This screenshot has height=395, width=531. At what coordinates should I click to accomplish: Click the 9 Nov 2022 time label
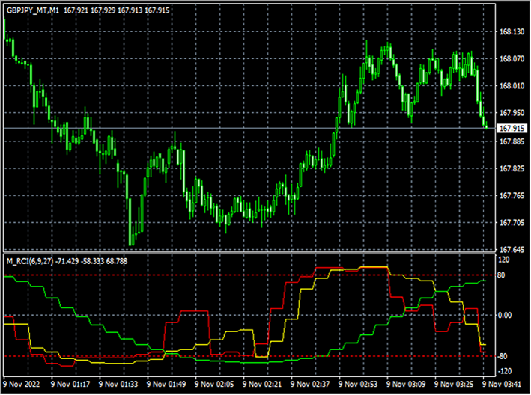tap(21, 385)
